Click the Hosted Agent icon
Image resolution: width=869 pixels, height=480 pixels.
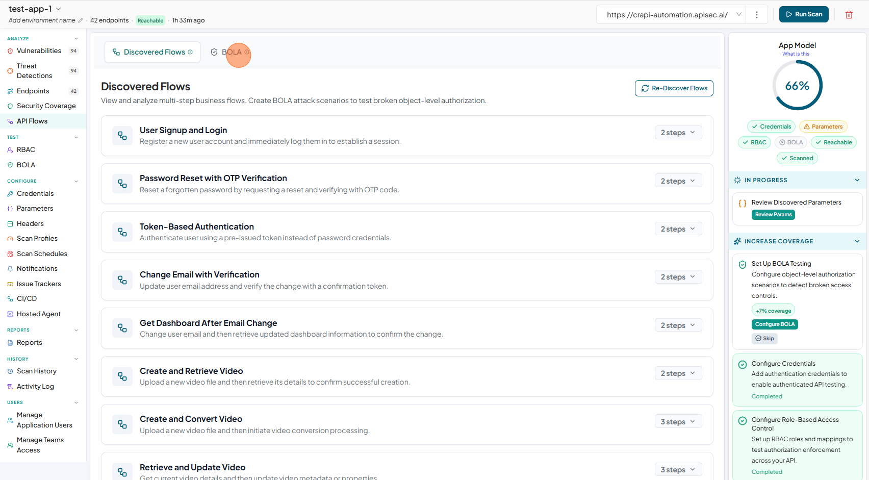click(x=10, y=314)
